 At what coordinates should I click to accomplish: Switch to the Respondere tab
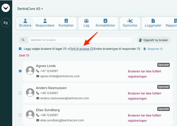[45, 23]
